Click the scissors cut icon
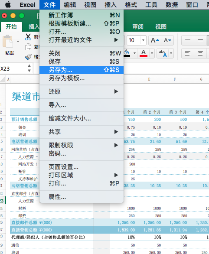 (28, 37)
